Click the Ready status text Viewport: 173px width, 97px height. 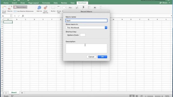(6, 96)
